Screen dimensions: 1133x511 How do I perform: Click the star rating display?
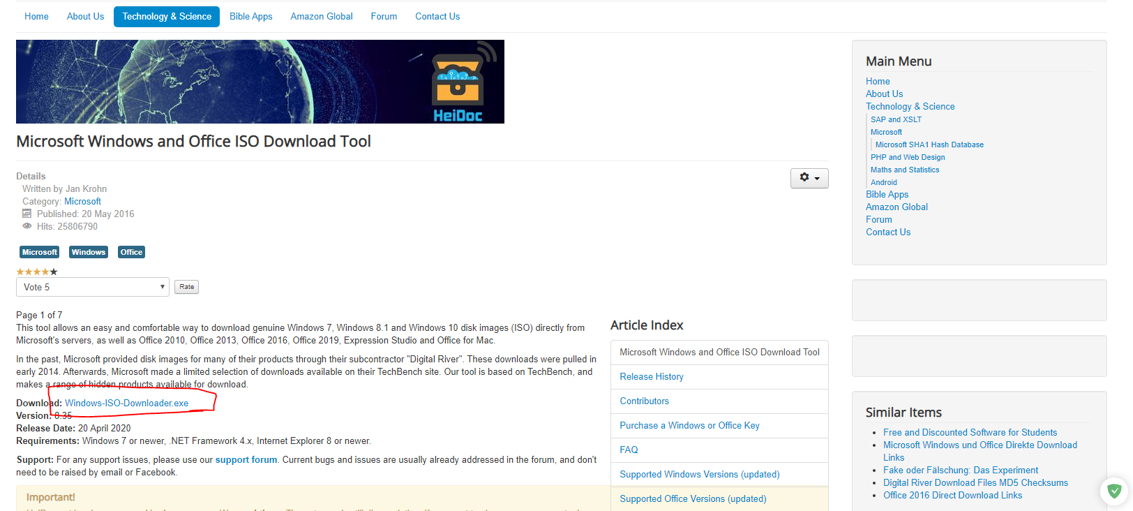(x=37, y=272)
